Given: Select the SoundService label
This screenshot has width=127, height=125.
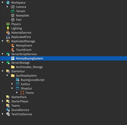Looking at the screenshot, I should 20,110.
